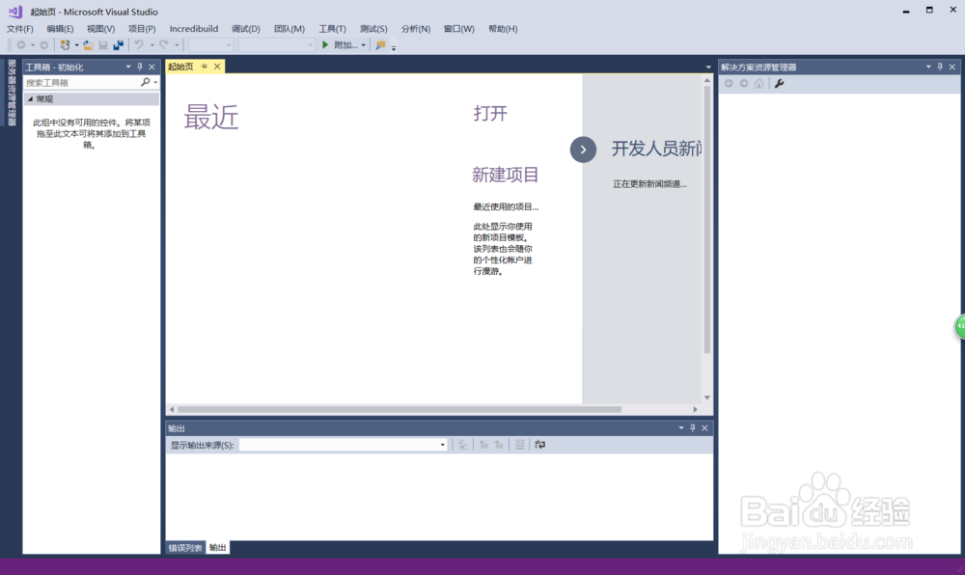Open the 窗口(W) menu
965x575 pixels.
click(459, 29)
